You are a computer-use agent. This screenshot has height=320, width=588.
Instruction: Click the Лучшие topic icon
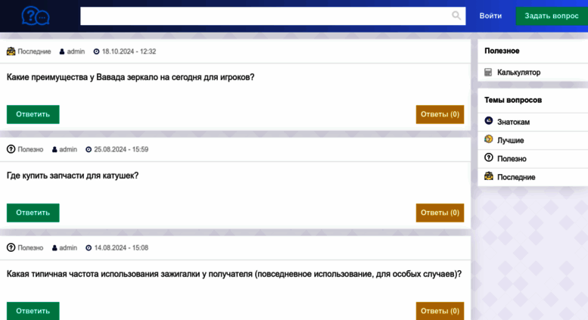tap(488, 139)
